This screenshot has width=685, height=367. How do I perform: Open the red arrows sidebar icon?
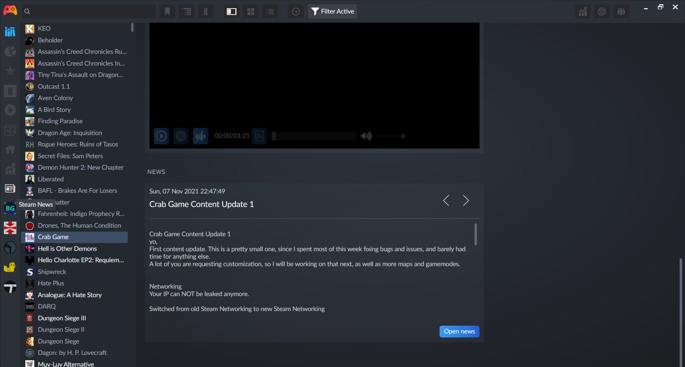pyautogui.click(x=10, y=228)
